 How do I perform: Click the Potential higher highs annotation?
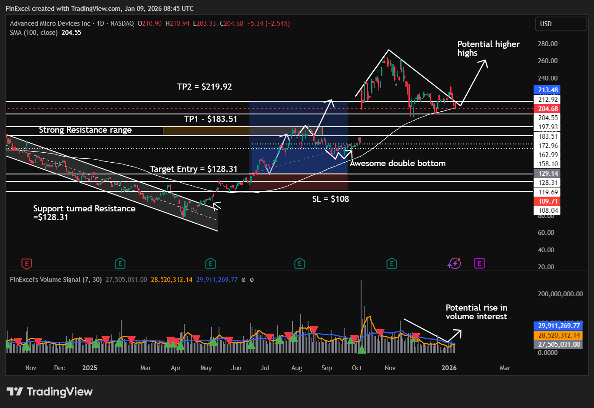tap(488, 48)
